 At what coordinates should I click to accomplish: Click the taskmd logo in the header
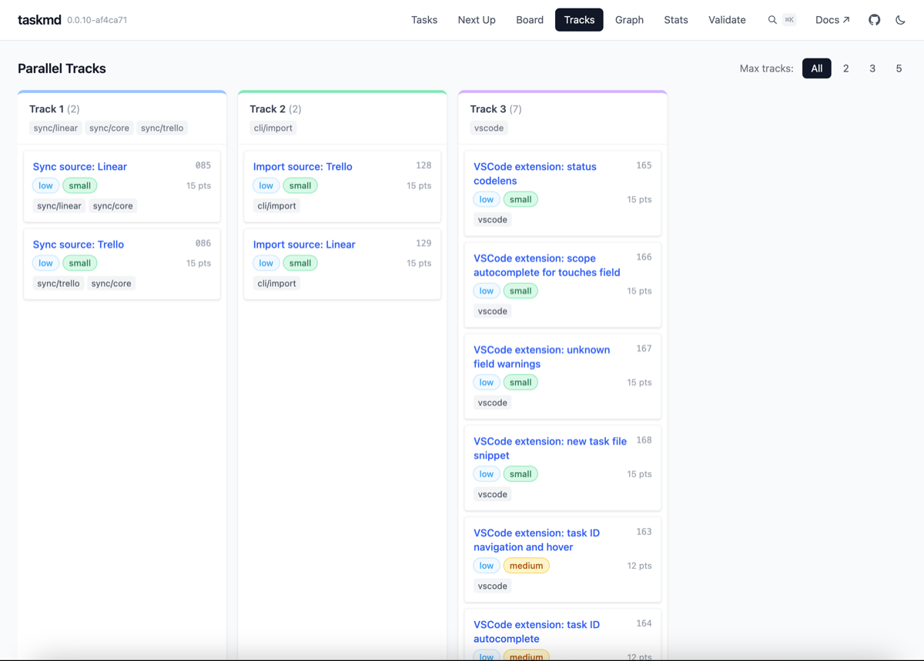pos(39,19)
